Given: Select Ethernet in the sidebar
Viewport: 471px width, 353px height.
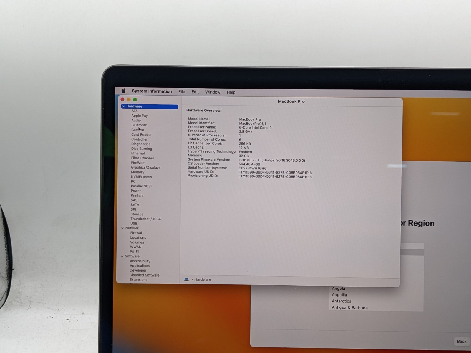Looking at the screenshot, I should pos(138,153).
